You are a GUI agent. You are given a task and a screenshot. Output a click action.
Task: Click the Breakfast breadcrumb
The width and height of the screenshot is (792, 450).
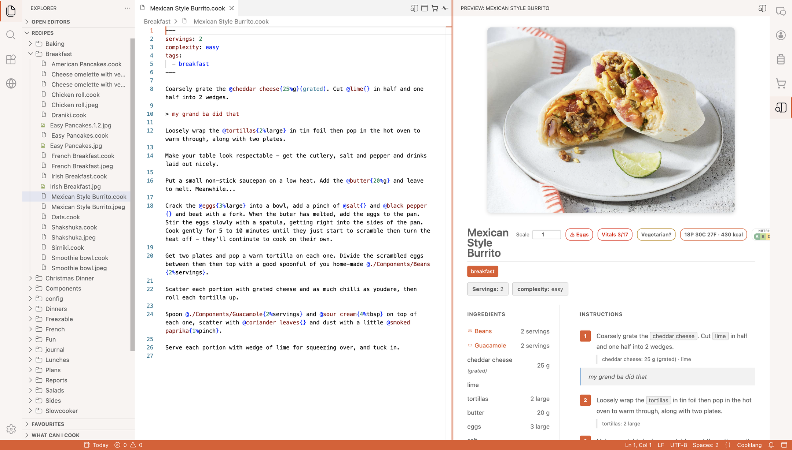pyautogui.click(x=157, y=22)
